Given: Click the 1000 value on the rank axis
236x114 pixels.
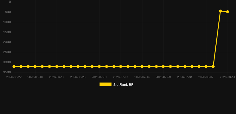Looking at the screenshot, I should 7,22.
